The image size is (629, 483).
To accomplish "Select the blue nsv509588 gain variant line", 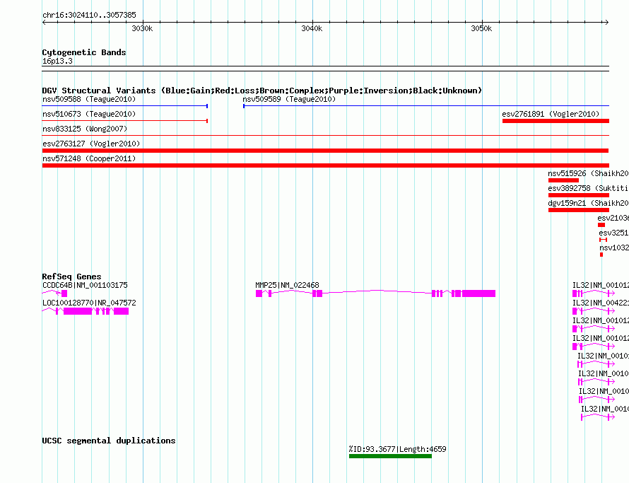I will [x=125, y=106].
